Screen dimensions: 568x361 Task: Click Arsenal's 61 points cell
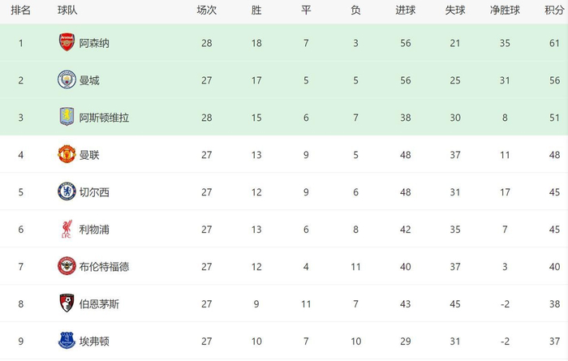pyautogui.click(x=556, y=42)
